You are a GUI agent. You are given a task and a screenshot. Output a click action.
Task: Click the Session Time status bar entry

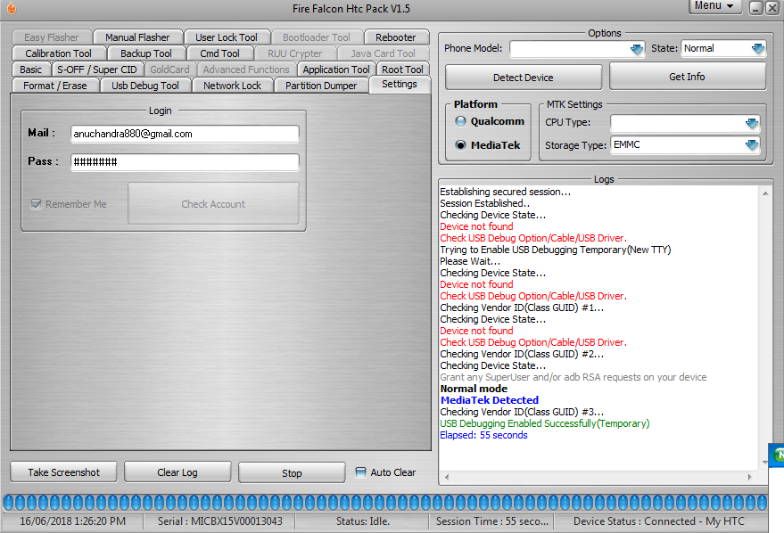[x=492, y=521]
